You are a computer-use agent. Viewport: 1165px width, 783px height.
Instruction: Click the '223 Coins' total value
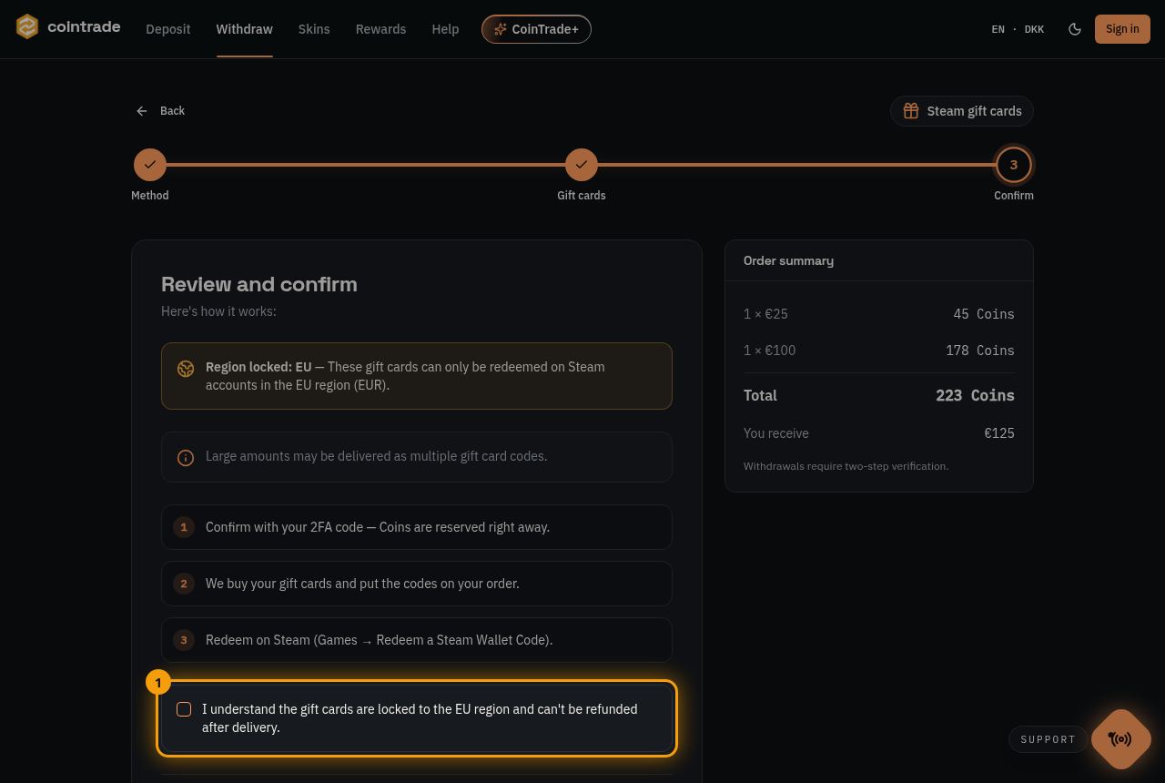click(975, 395)
